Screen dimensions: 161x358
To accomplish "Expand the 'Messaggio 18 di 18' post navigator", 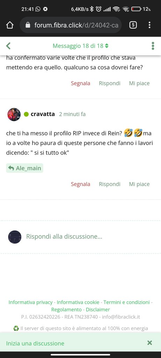I will pyautogui.click(x=80, y=46).
